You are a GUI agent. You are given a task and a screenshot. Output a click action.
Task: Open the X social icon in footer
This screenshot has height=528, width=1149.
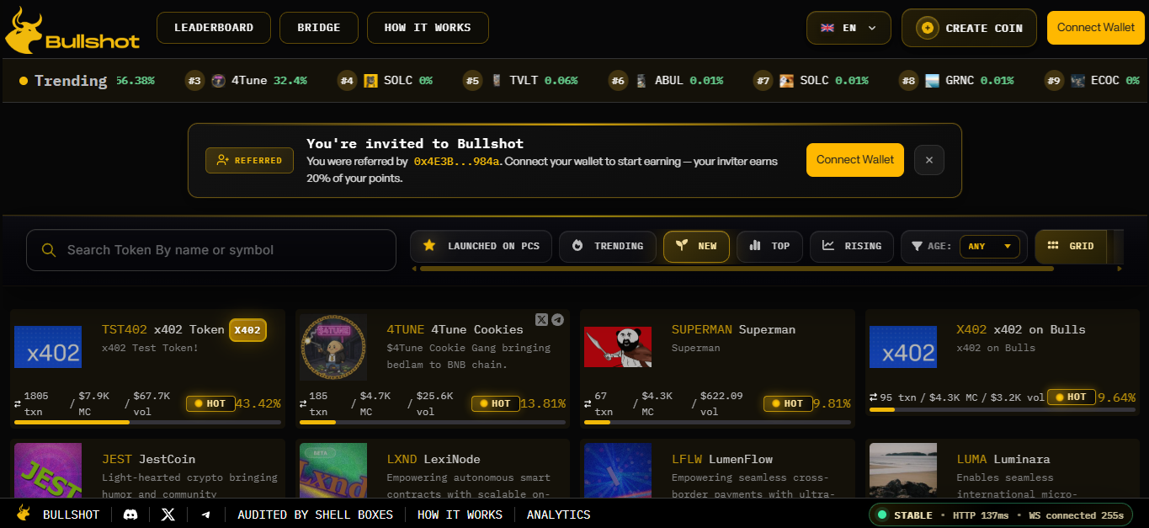(168, 515)
